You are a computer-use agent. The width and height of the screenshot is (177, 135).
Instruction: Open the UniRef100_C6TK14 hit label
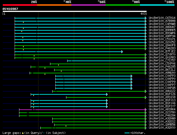162,18
